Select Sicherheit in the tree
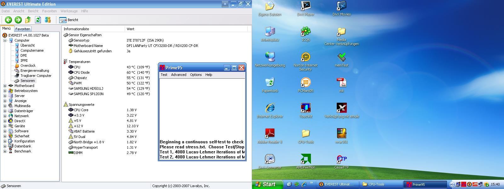The width and height of the screenshot is (504, 189). click(22, 136)
